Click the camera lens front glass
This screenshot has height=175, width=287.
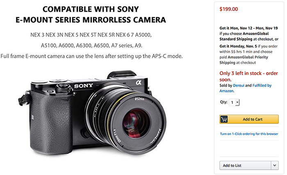point(135,123)
